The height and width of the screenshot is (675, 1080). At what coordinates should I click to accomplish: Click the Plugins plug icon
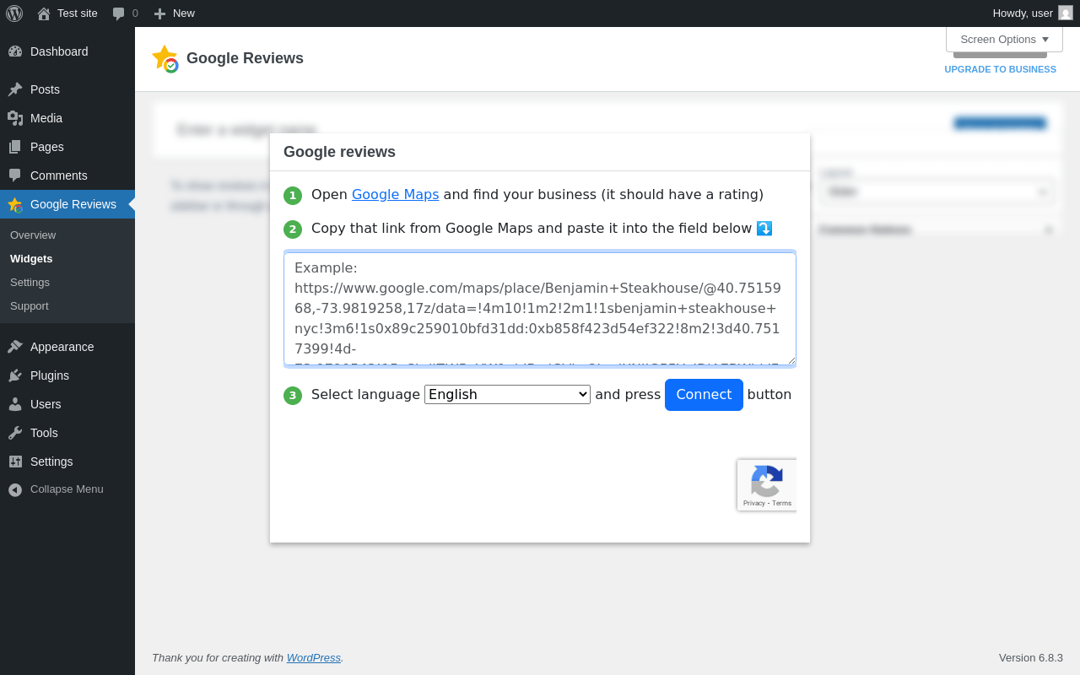pos(15,375)
